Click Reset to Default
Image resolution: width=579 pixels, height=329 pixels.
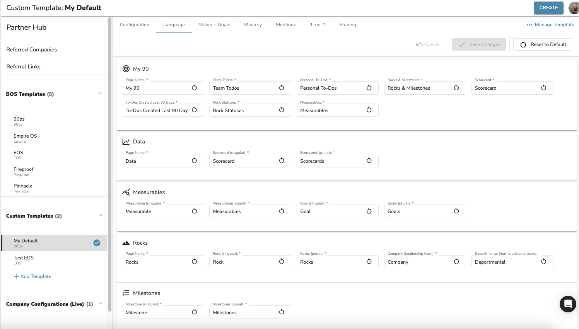543,44
